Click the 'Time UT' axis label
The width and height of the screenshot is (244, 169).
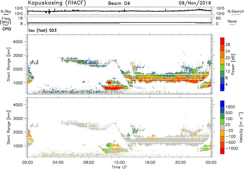pyautogui.click(x=119, y=167)
